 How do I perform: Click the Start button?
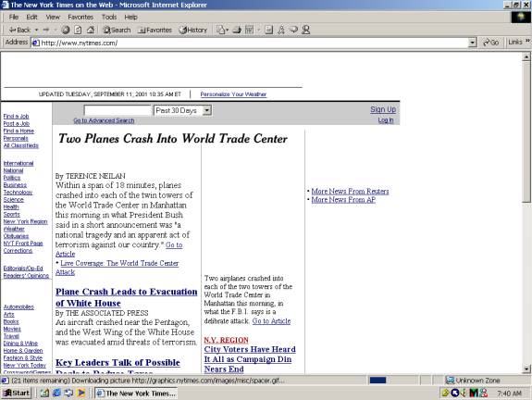[17, 393]
